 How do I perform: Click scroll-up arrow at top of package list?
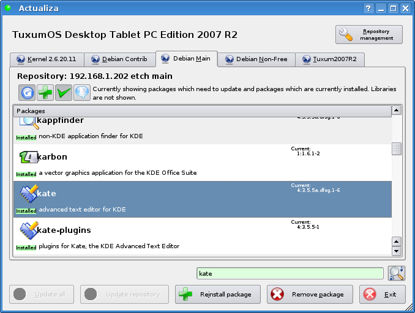[396, 110]
